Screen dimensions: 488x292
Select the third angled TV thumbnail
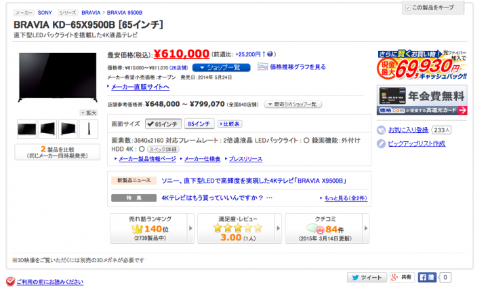(68, 129)
